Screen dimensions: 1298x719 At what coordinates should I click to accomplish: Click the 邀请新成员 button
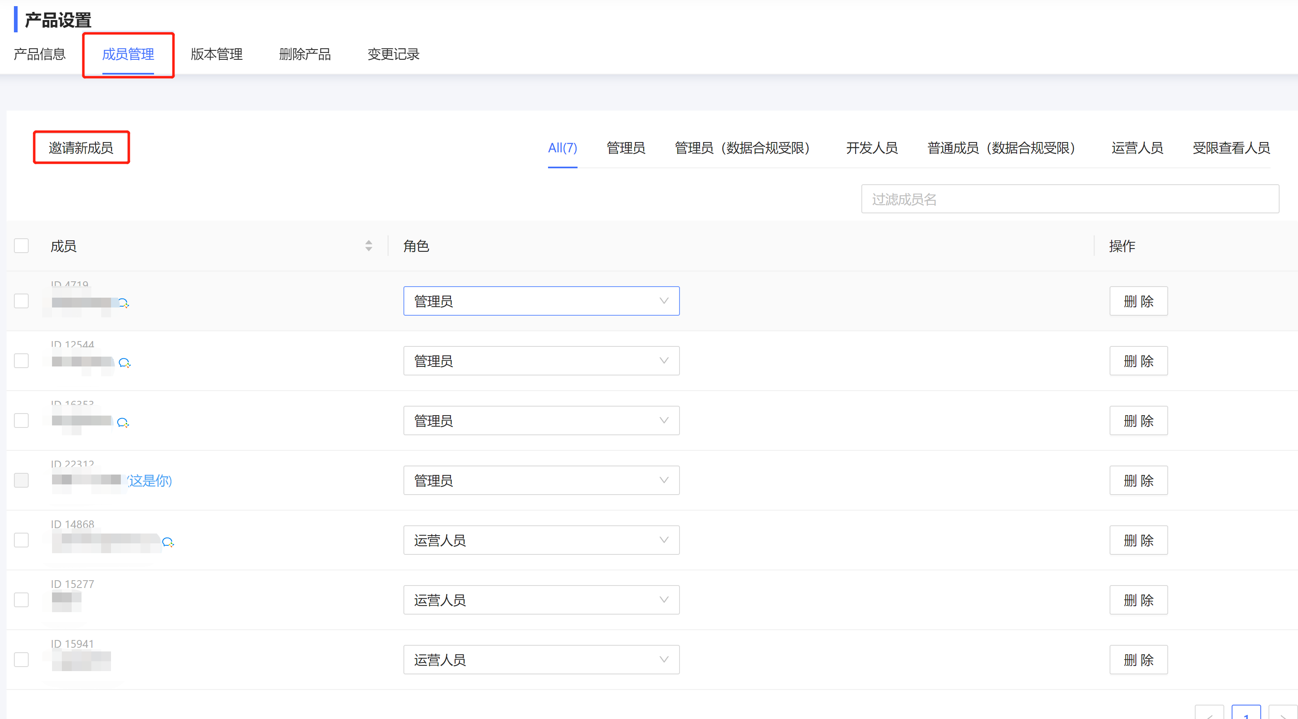[x=81, y=148]
